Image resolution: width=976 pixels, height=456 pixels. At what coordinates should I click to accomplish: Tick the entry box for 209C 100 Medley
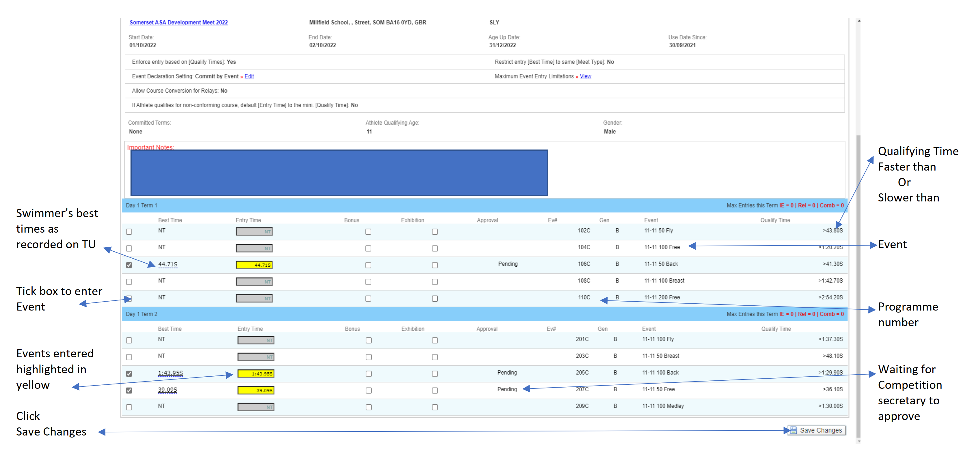tap(129, 407)
